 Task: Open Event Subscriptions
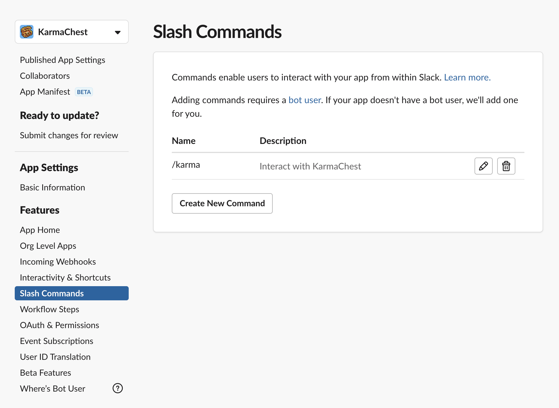tap(57, 341)
